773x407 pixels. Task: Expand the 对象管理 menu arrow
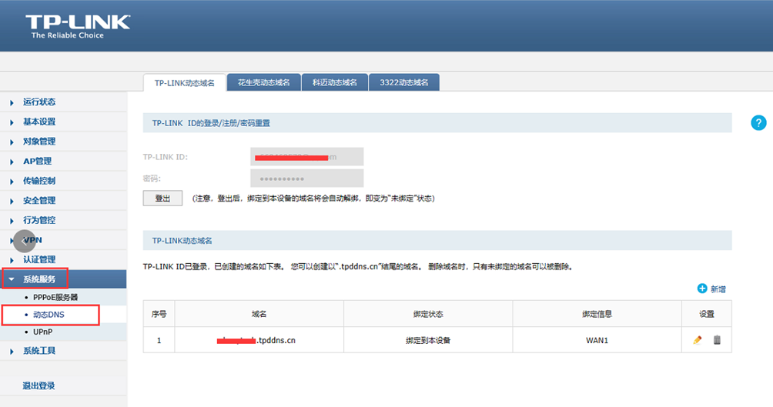point(12,142)
